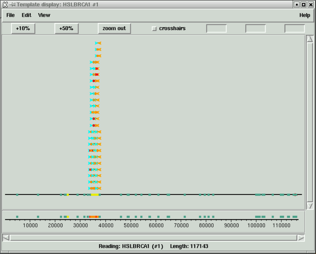Click the horizontal scrollbar thumb
Viewport: 316px width, 254px height.
click(x=153, y=238)
